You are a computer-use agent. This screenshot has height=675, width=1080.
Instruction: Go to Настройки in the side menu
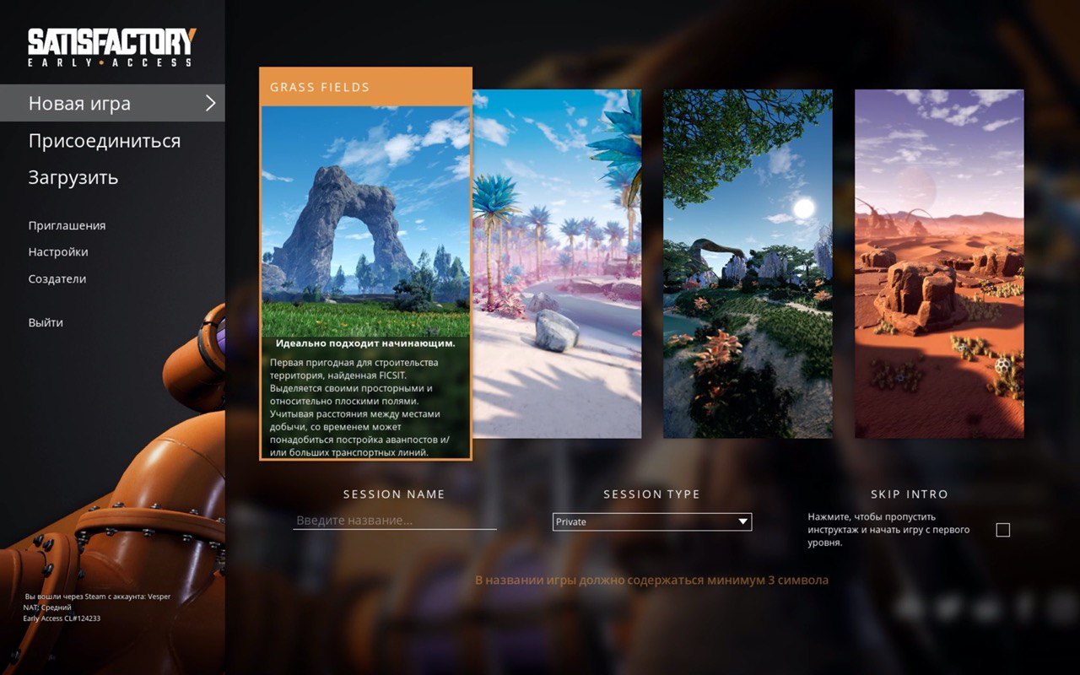click(x=58, y=251)
